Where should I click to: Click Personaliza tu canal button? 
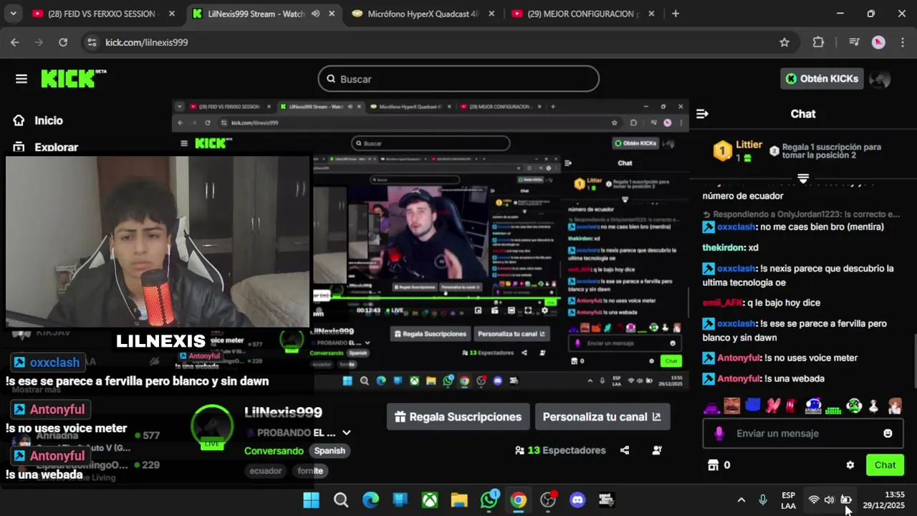602,416
